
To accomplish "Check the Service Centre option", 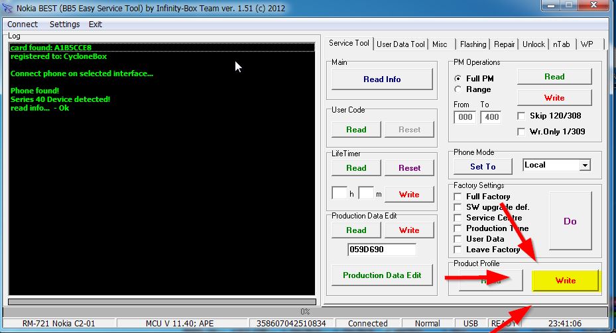I will [x=458, y=218].
